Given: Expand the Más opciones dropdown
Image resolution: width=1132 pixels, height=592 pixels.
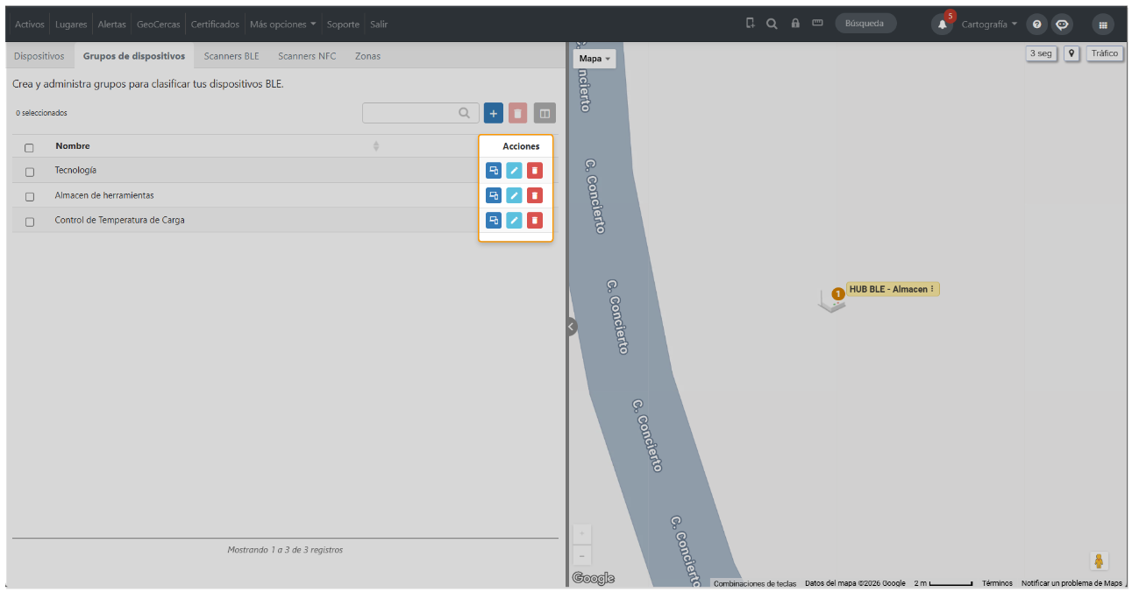Looking at the screenshot, I should pos(282,25).
